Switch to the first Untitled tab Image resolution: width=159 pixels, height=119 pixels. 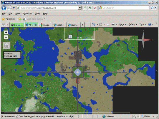pos(59,25)
